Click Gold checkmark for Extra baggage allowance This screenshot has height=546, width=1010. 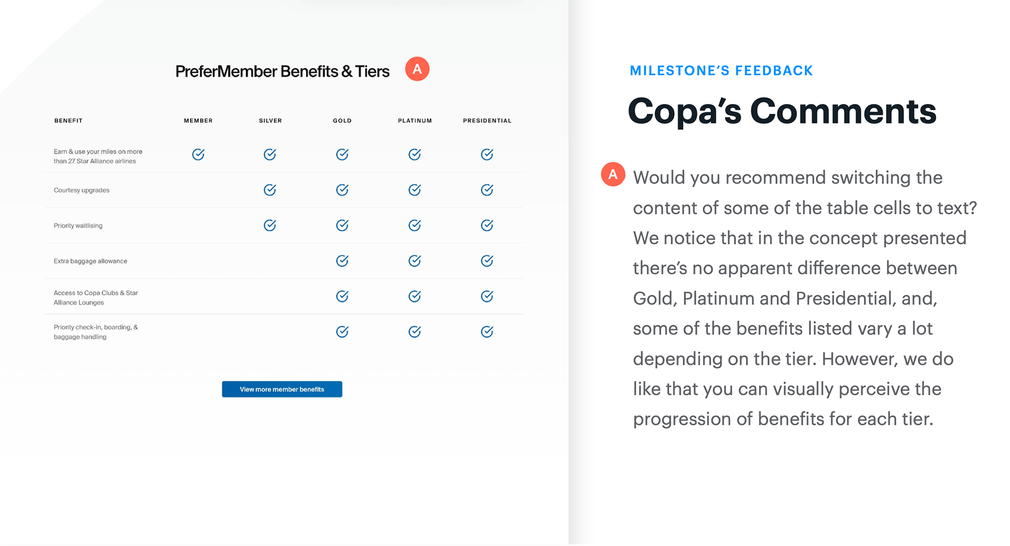(x=342, y=261)
